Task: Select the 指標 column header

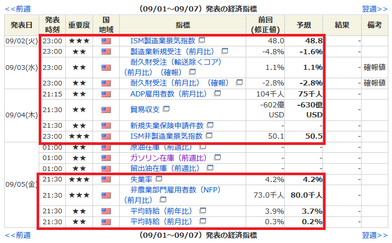Action: (x=183, y=25)
